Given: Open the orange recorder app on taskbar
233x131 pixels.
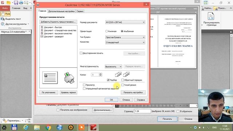Looking at the screenshot, I should click(82, 127).
